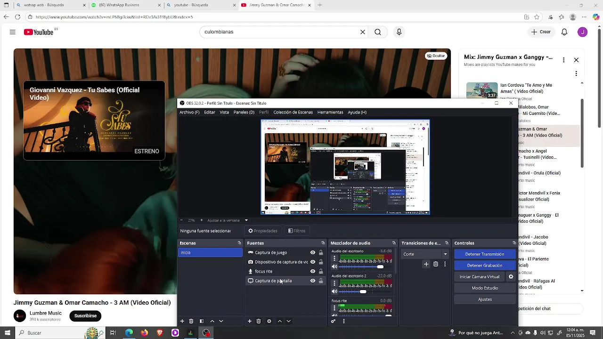This screenshot has width=603, height=339.
Task: Undock the Controles panel
Action: click(514, 243)
